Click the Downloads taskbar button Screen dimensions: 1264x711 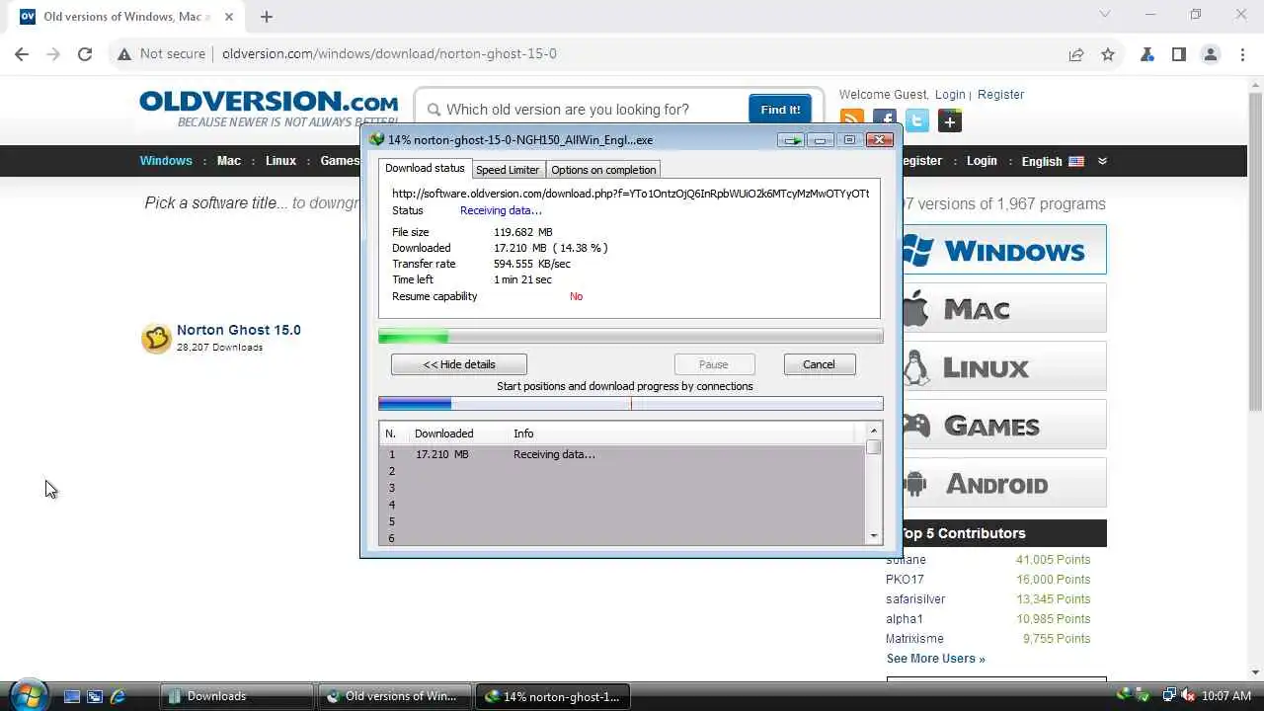click(x=237, y=696)
